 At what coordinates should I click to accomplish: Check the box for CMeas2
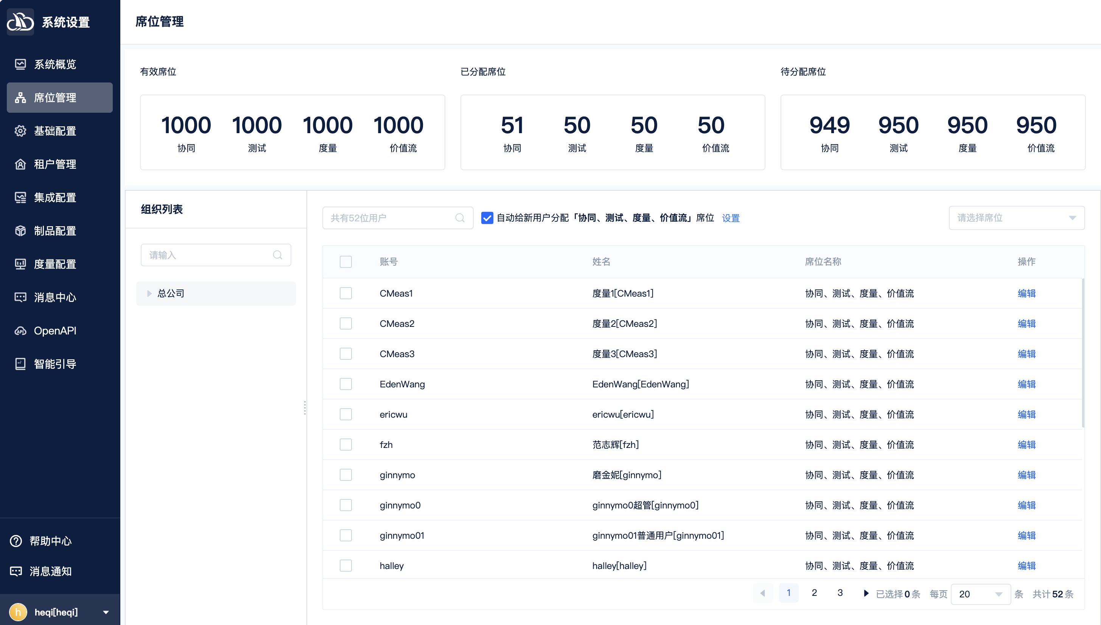click(345, 324)
